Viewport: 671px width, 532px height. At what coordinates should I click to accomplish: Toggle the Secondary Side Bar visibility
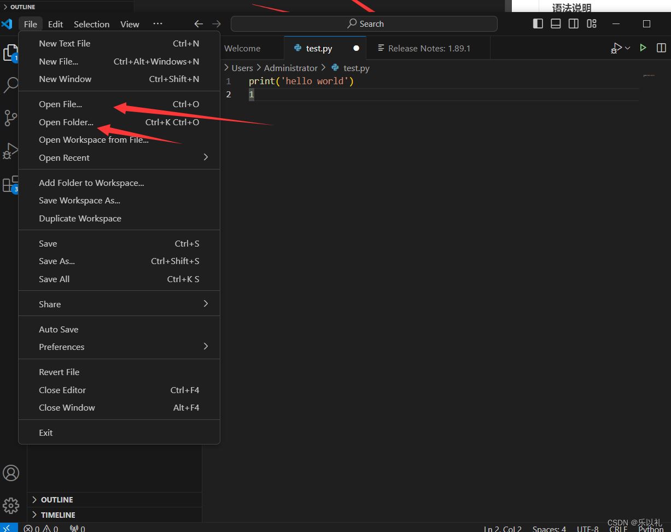573,24
